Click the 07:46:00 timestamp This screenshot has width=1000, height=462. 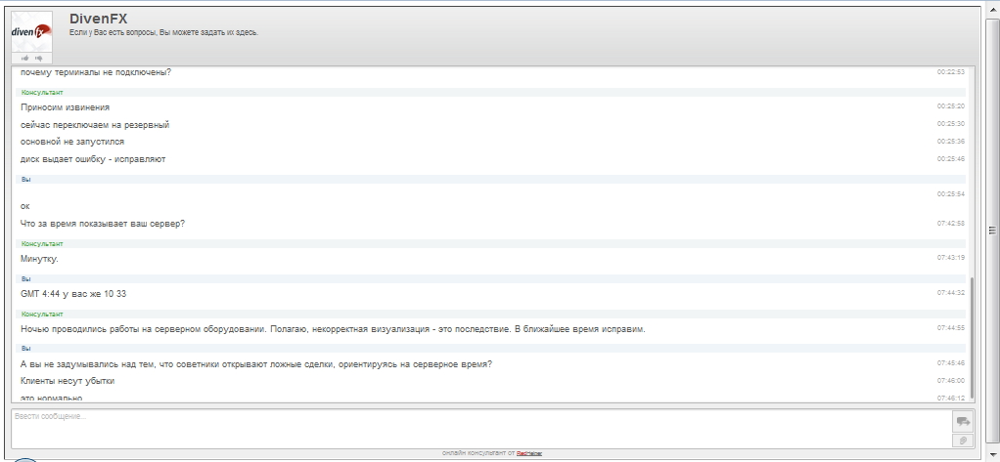point(950,380)
